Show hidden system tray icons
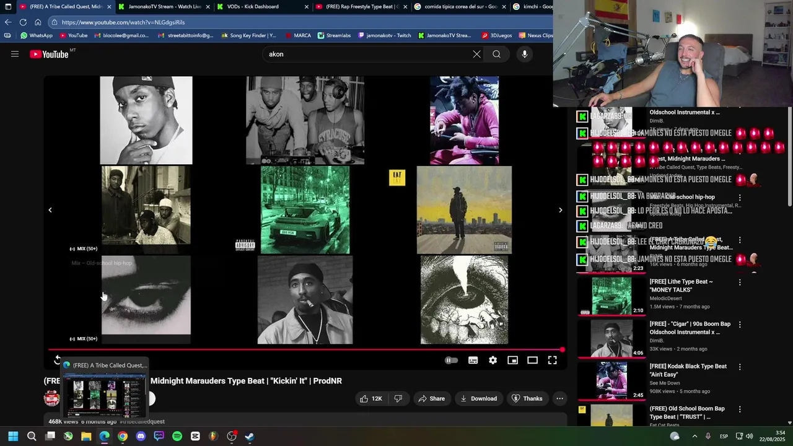The image size is (793, 446). click(x=694, y=436)
